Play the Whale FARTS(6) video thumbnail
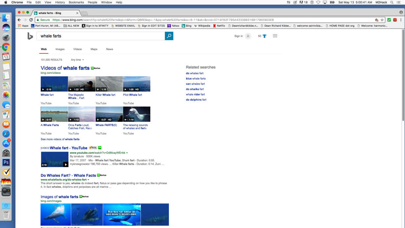Viewport: 405px width, 228px height. tap(109, 114)
